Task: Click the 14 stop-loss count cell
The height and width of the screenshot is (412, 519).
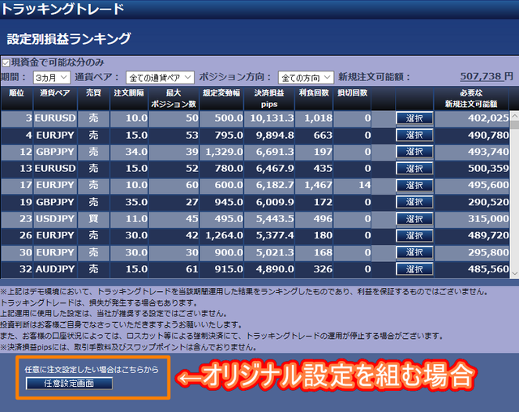Action: coord(352,185)
